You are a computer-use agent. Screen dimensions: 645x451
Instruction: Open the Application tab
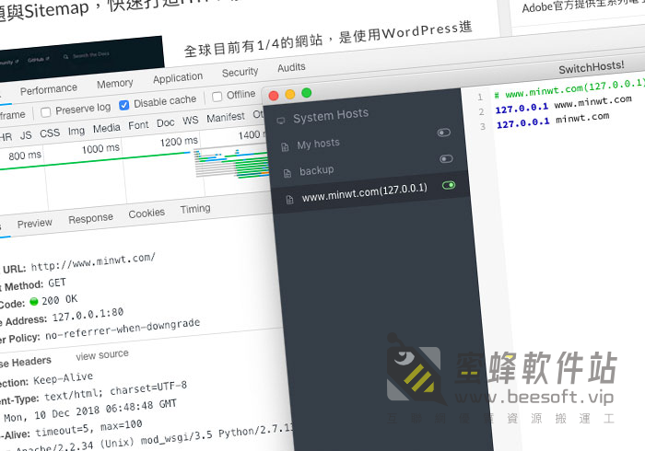pyautogui.click(x=178, y=77)
